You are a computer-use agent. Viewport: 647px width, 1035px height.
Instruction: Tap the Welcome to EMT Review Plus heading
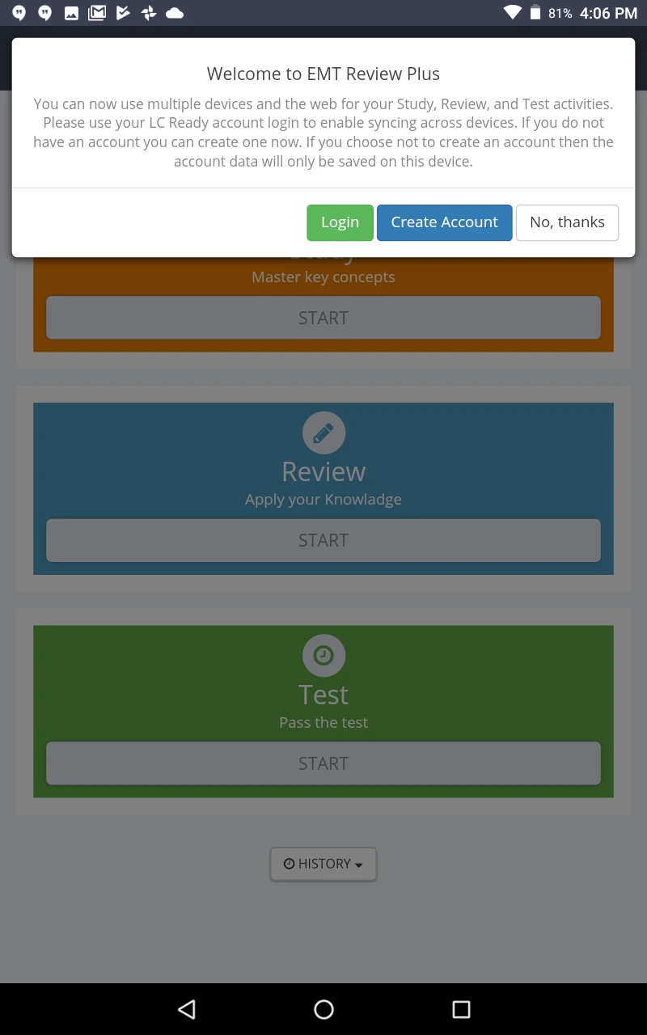pos(323,74)
